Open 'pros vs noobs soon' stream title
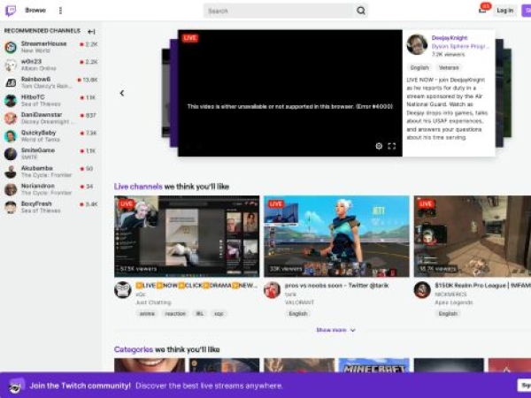The image size is (531, 398). point(336,286)
